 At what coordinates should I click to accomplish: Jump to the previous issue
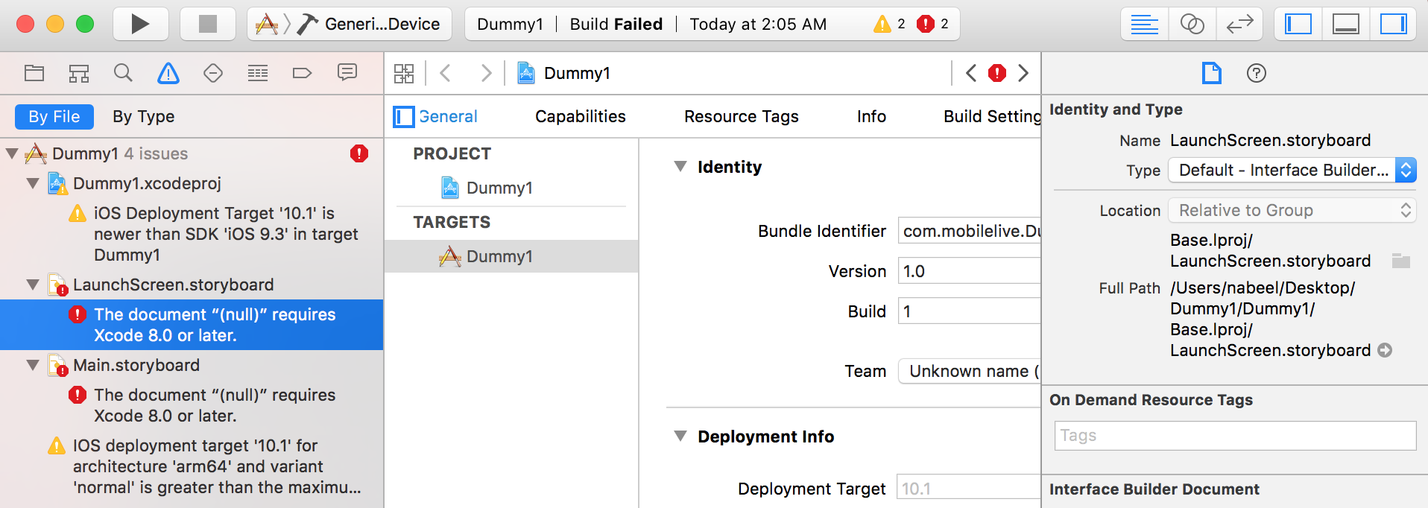pos(970,73)
